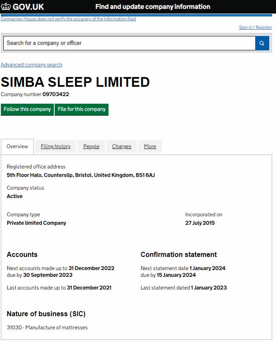Click the Confirmation statement heading
The image size is (276, 342).
tap(178, 254)
